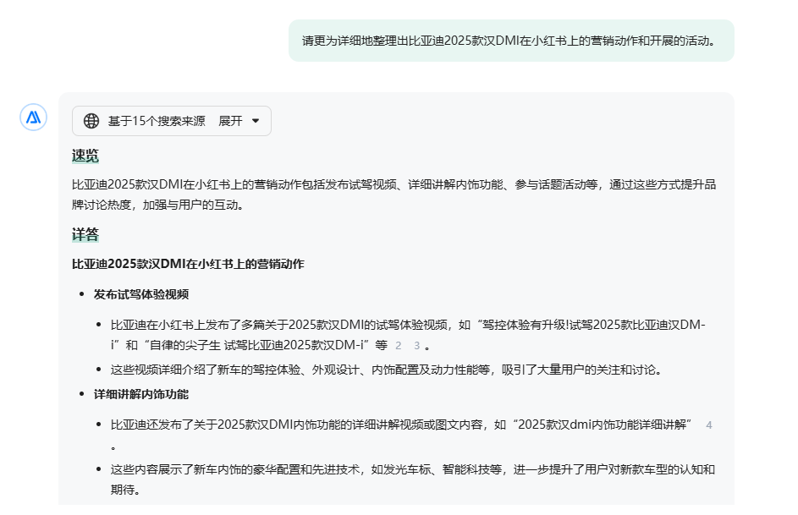Click the globe icon in sources box

pyautogui.click(x=91, y=121)
